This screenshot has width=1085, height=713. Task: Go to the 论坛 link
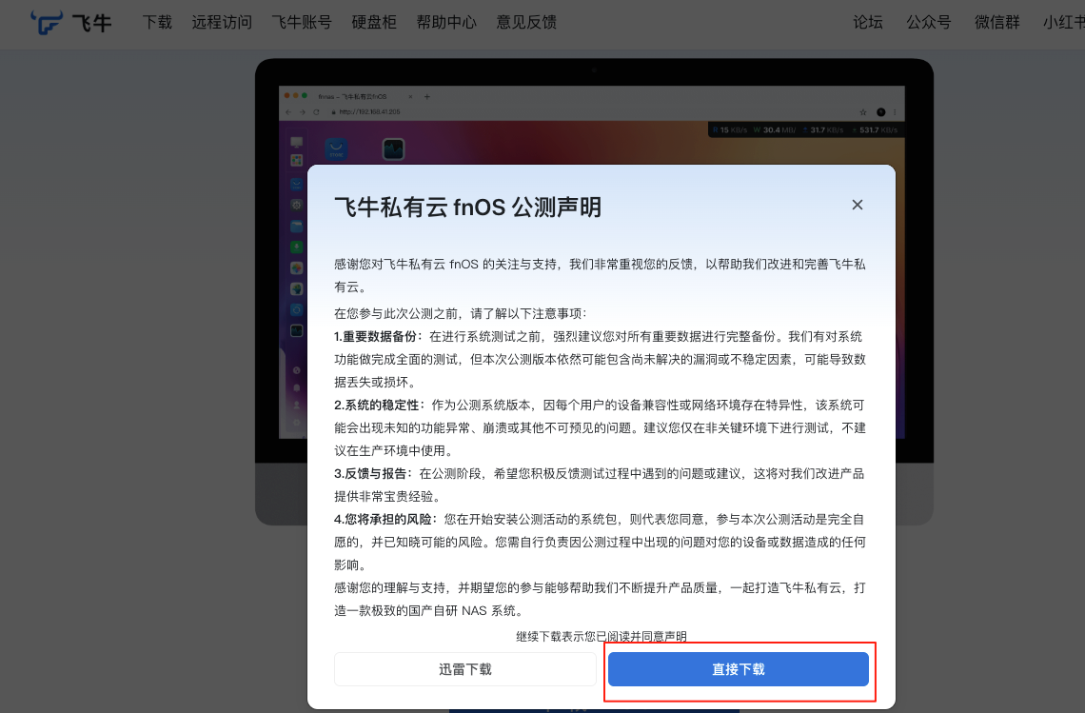click(868, 22)
